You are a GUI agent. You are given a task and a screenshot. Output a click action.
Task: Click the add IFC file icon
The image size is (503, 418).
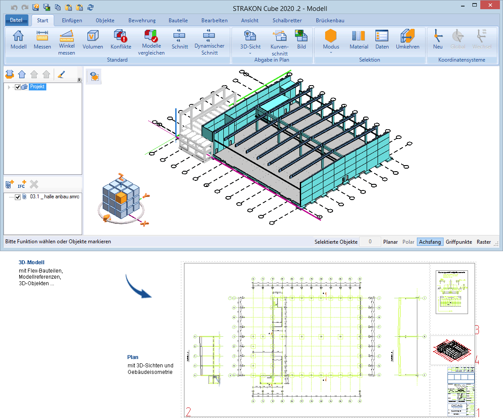click(22, 184)
